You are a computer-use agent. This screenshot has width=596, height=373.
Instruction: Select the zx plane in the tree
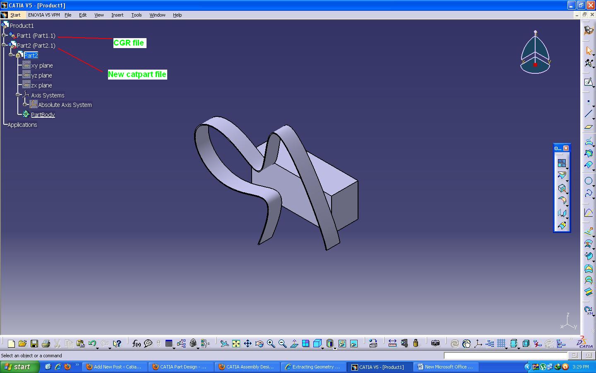click(41, 85)
